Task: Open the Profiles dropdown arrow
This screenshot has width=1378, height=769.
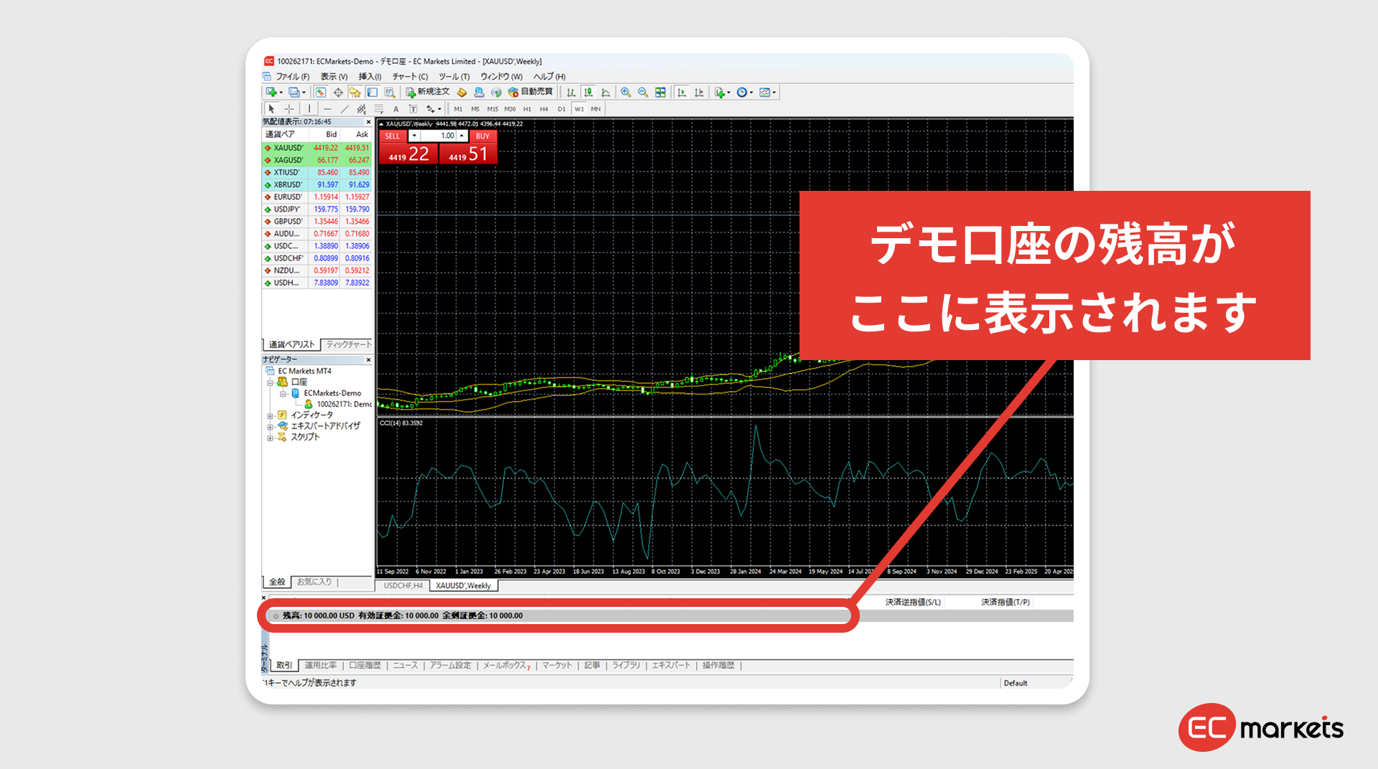Action: pos(304,92)
